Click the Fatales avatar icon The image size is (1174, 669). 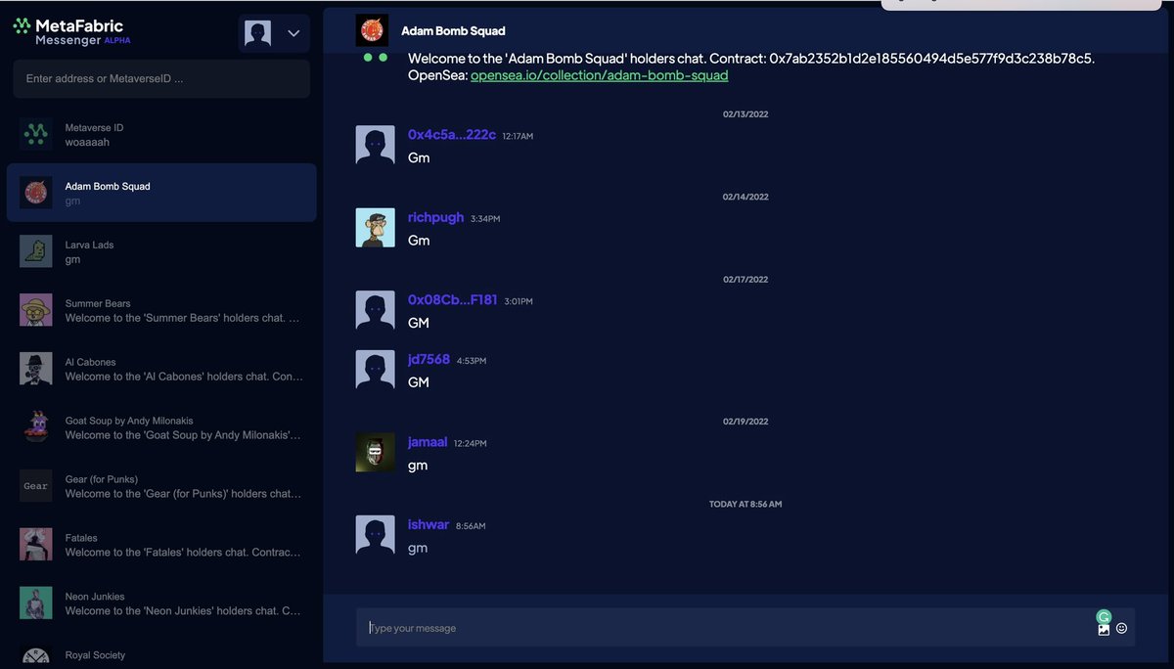point(36,545)
